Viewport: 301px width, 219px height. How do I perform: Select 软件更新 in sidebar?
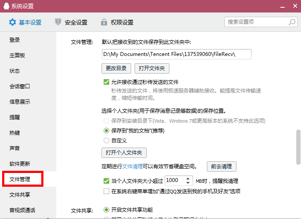pyautogui.click(x=20, y=163)
